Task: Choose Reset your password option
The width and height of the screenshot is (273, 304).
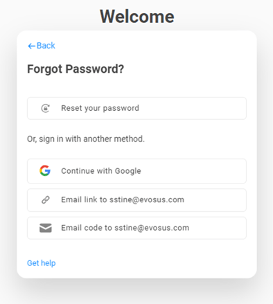Action: click(136, 108)
